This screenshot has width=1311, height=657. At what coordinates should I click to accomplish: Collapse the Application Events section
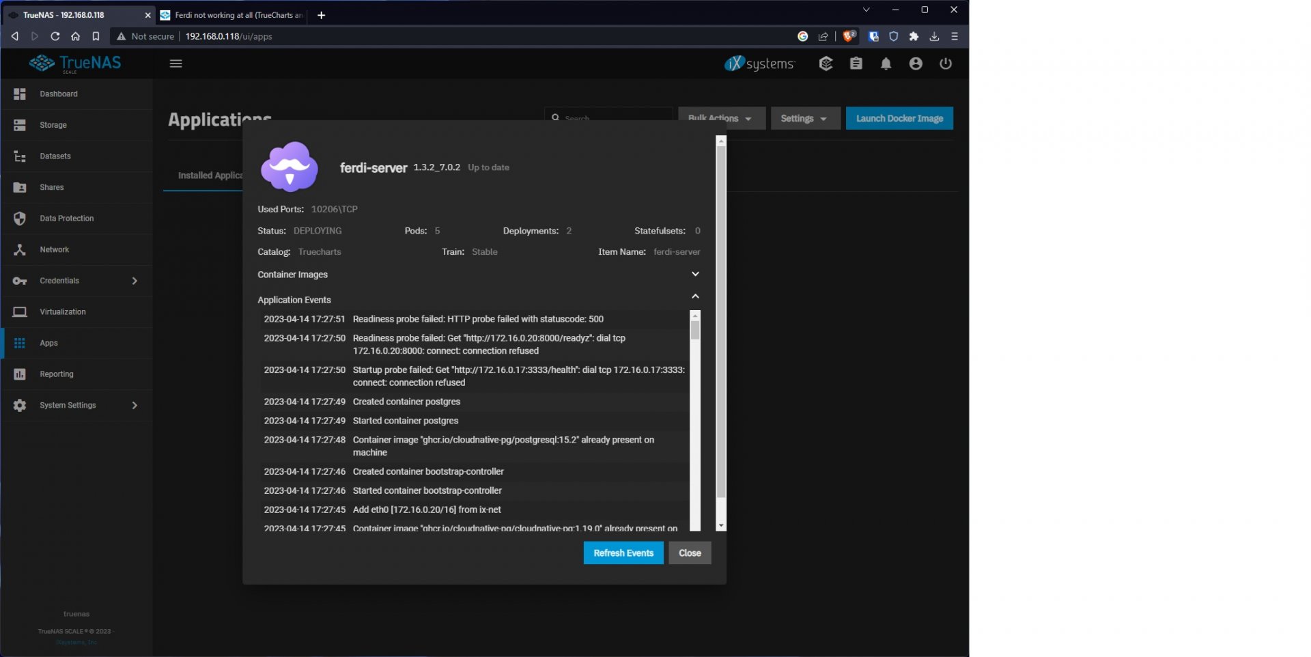coord(695,296)
